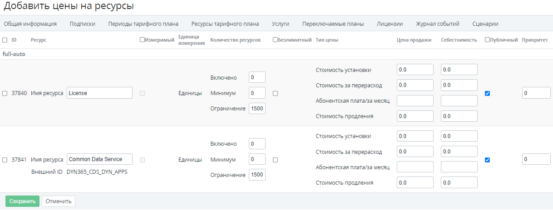Select row checkbox for resource 37840
Screen dimensions: 553x210
tap(5, 94)
